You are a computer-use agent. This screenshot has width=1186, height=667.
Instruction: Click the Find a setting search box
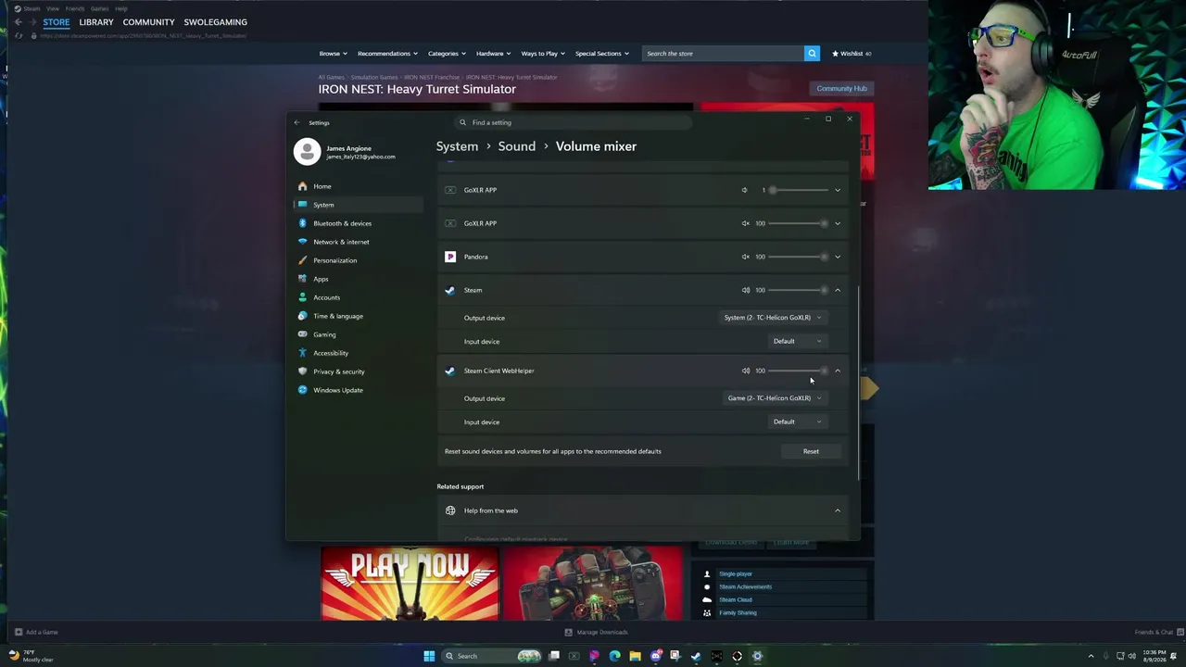pos(574,122)
